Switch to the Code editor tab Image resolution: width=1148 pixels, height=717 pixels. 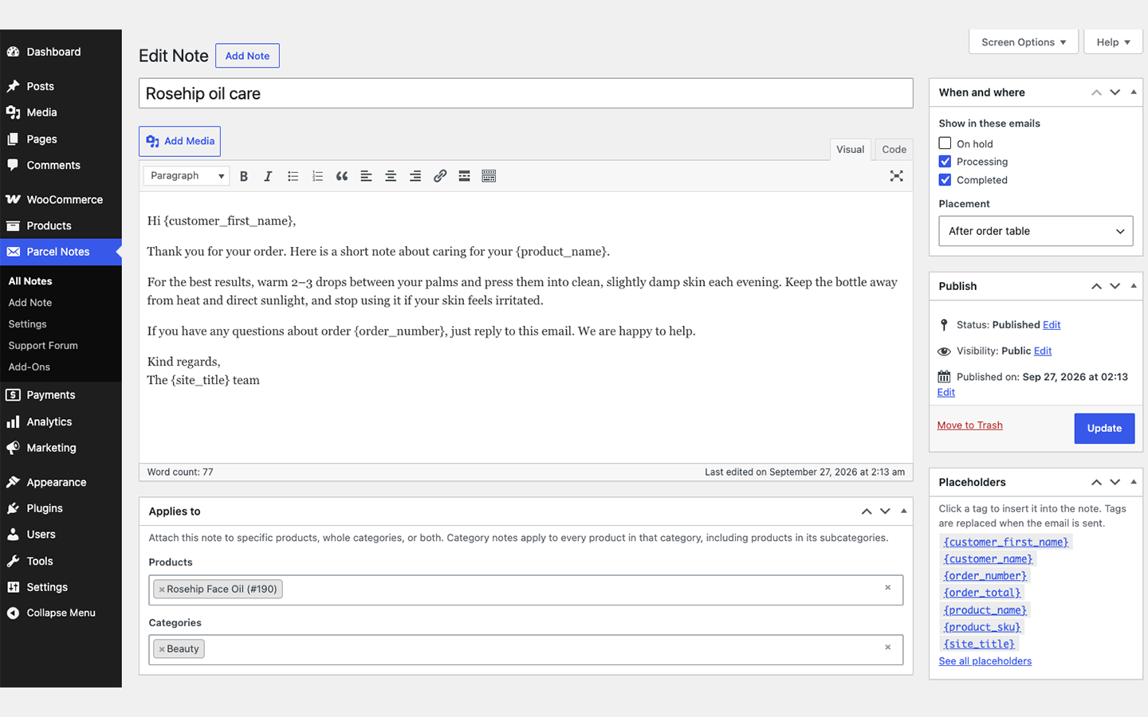pos(894,150)
